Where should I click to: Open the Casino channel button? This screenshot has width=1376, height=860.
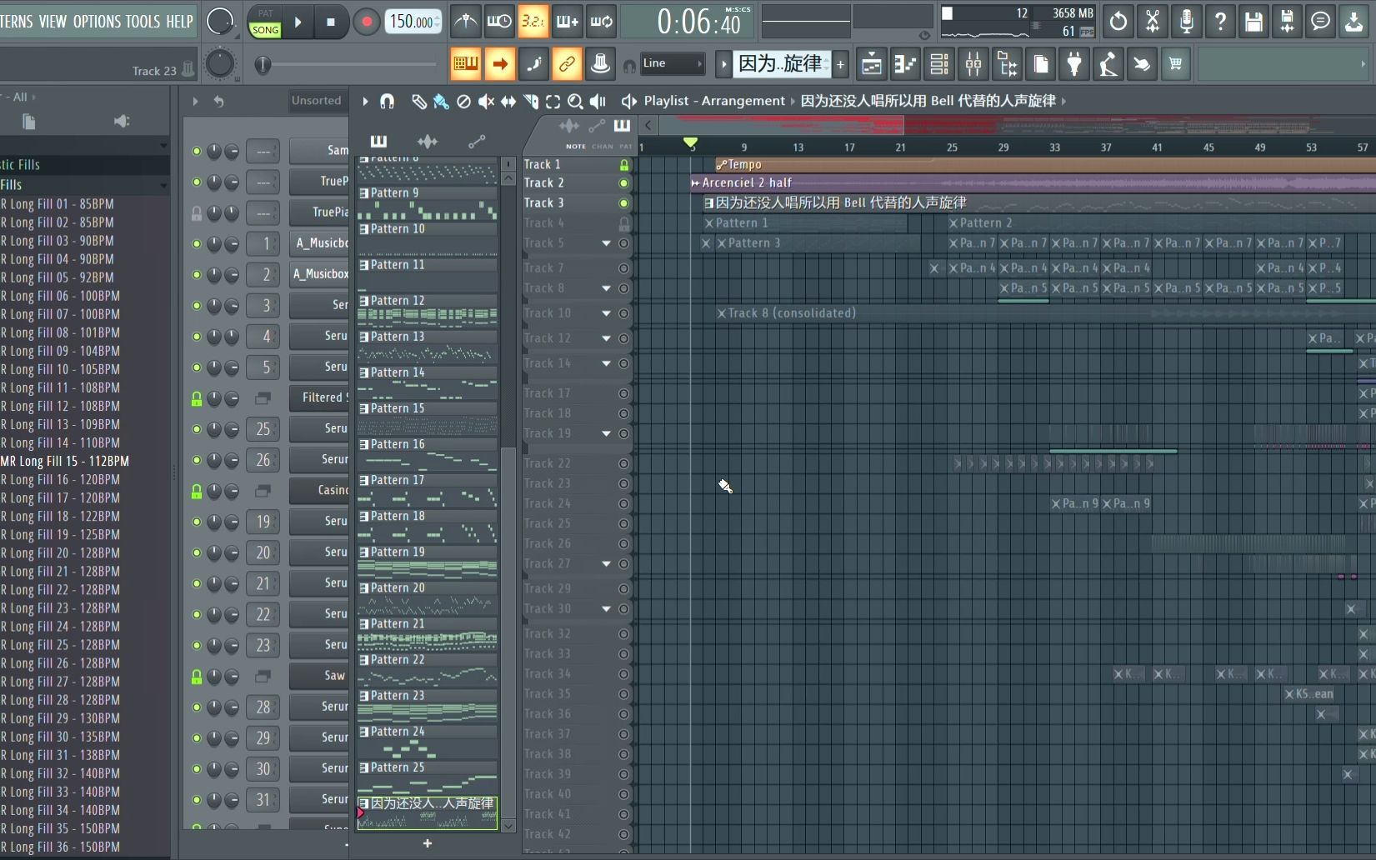coord(319,491)
